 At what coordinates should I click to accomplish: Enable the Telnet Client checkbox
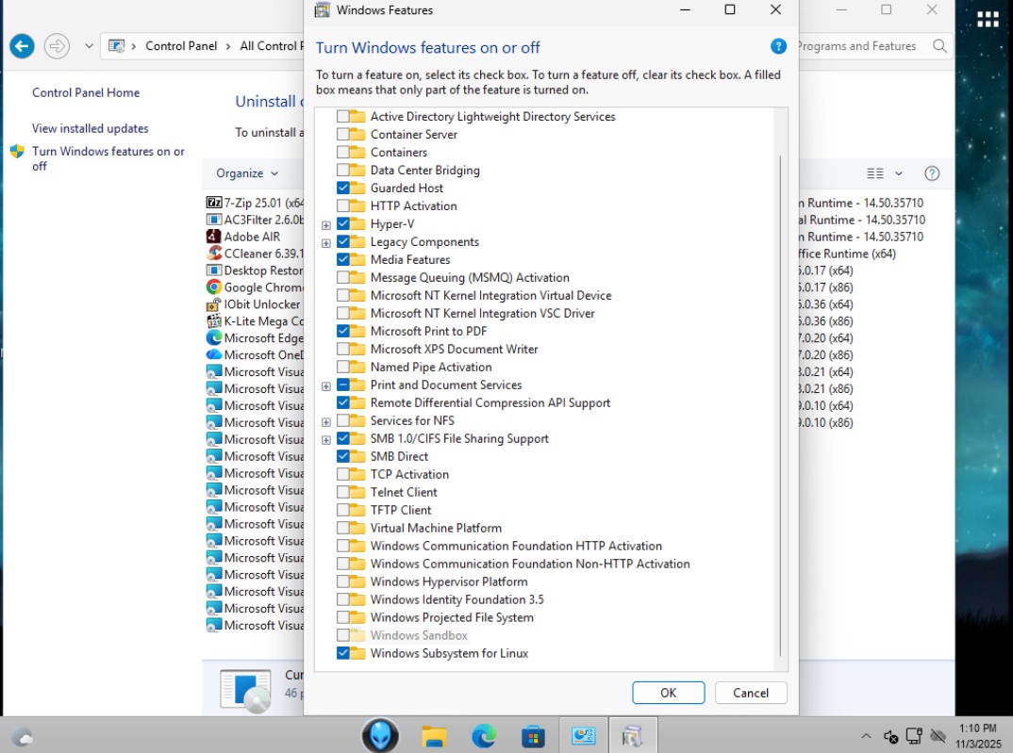pyautogui.click(x=343, y=492)
